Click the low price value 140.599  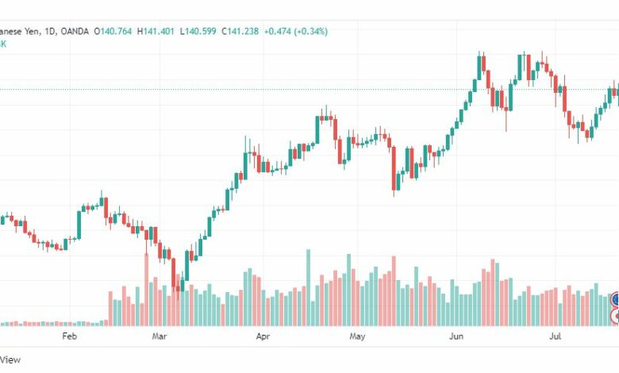(201, 31)
